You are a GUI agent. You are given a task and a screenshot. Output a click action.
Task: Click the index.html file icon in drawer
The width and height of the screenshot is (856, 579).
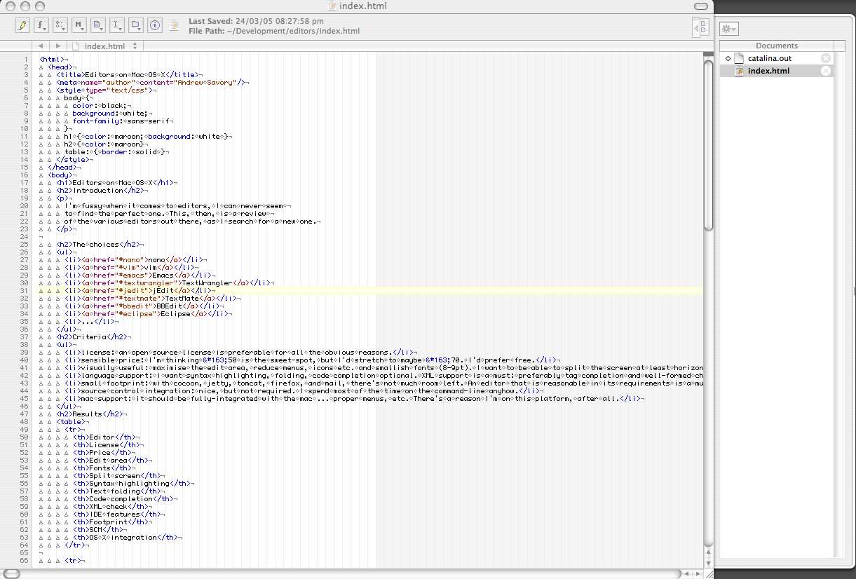coord(739,71)
